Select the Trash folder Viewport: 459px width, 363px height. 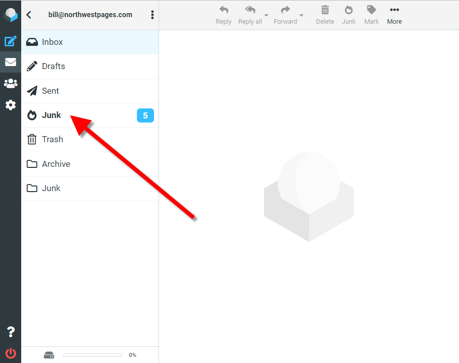click(x=90, y=140)
